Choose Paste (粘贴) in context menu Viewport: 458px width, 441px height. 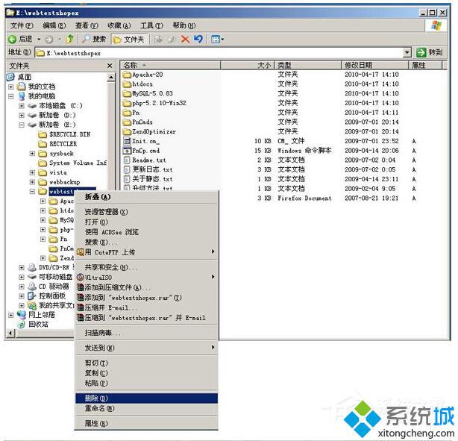(x=147, y=383)
